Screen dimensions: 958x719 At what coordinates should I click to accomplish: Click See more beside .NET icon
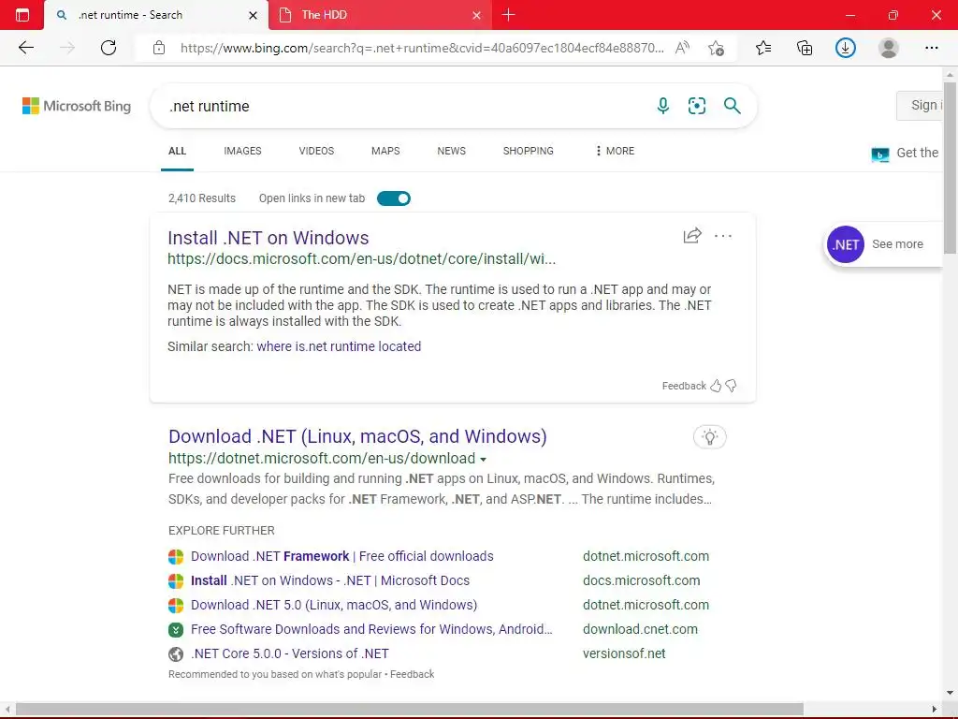[x=897, y=244]
